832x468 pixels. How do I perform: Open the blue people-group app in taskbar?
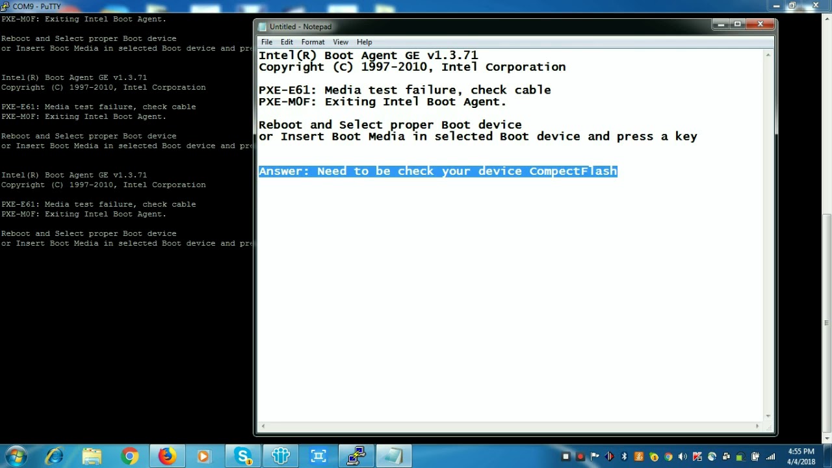tap(281, 456)
